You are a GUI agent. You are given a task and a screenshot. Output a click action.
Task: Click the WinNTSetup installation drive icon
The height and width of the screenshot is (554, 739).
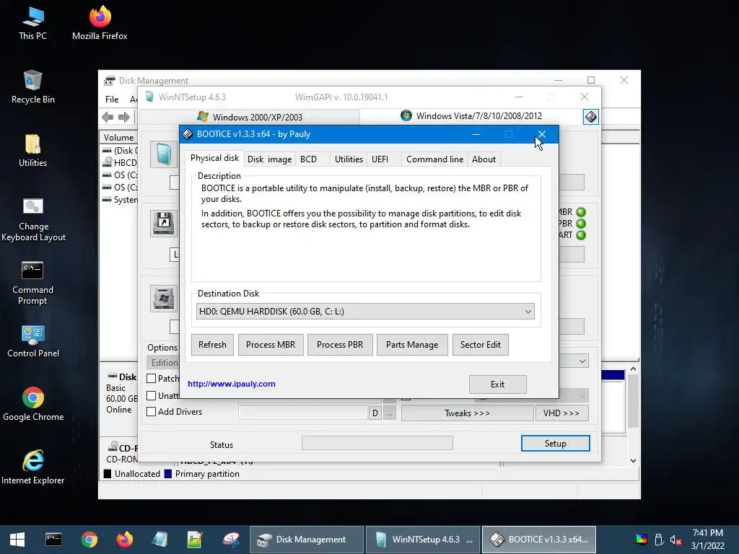click(164, 298)
